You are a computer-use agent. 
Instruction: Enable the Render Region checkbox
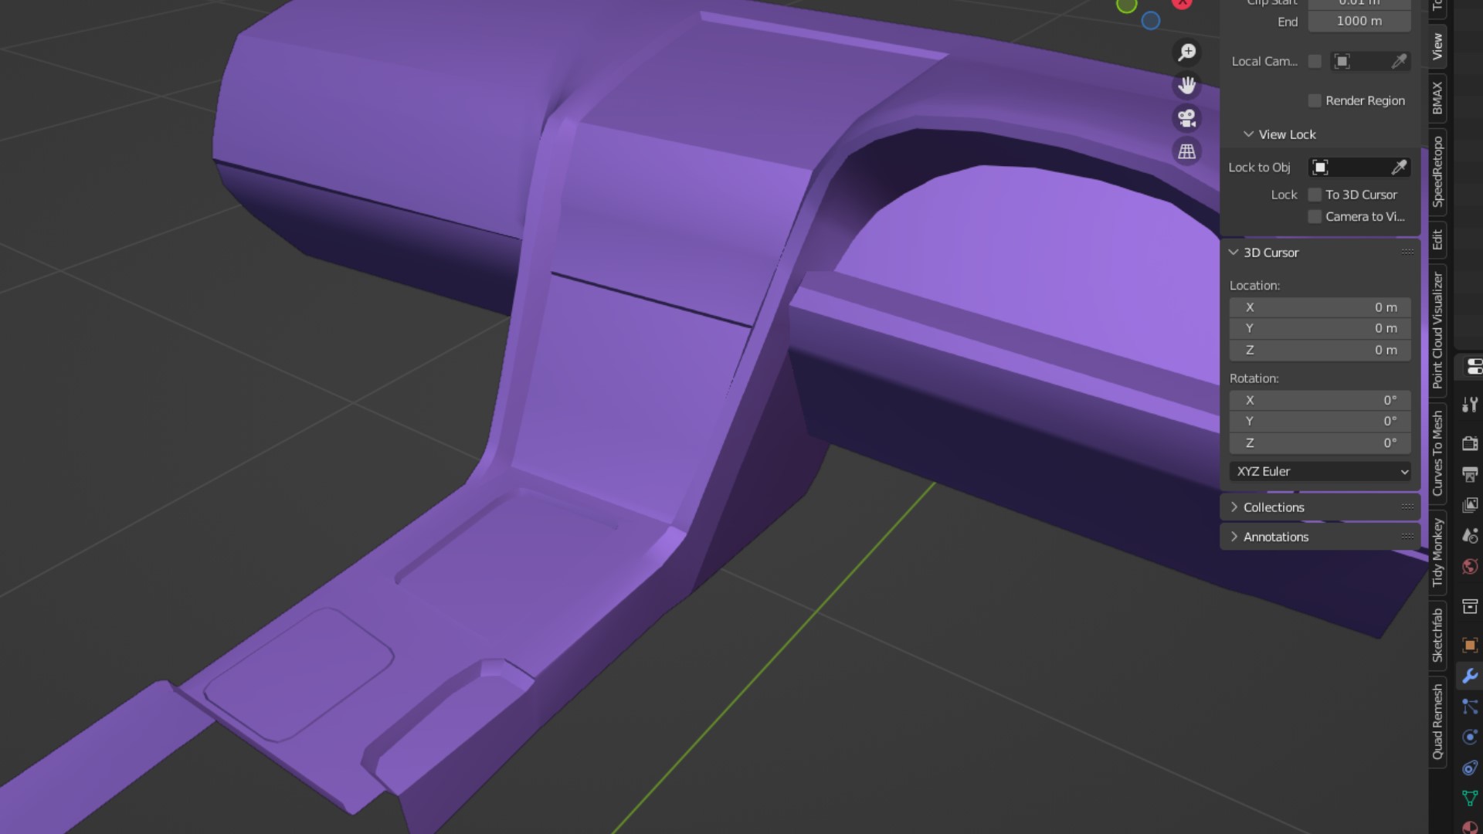pos(1315,101)
